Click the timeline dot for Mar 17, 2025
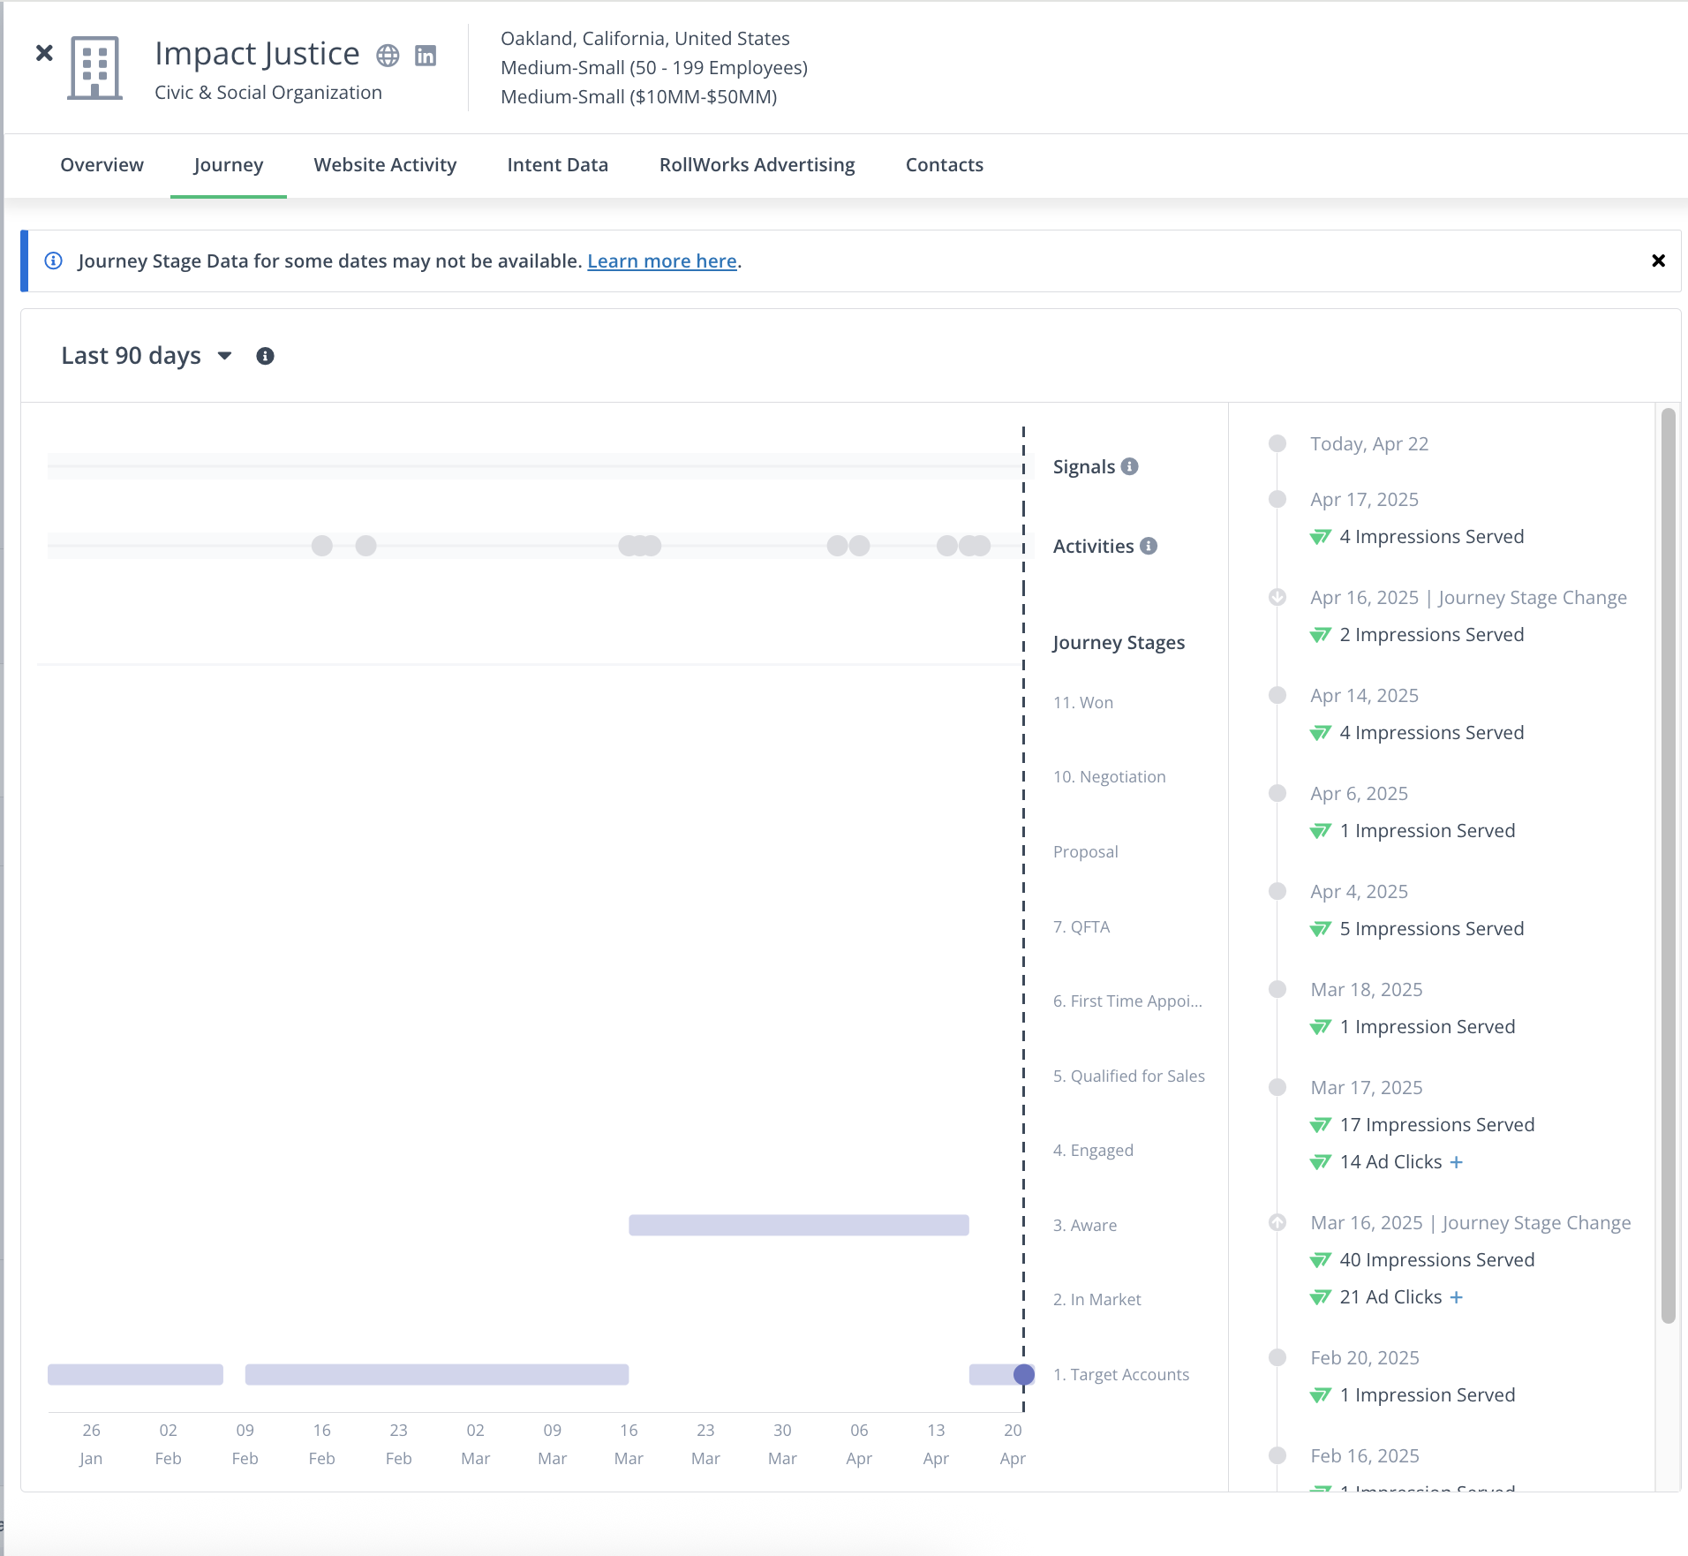Screen dimensions: 1688x1556 tap(1277, 1087)
